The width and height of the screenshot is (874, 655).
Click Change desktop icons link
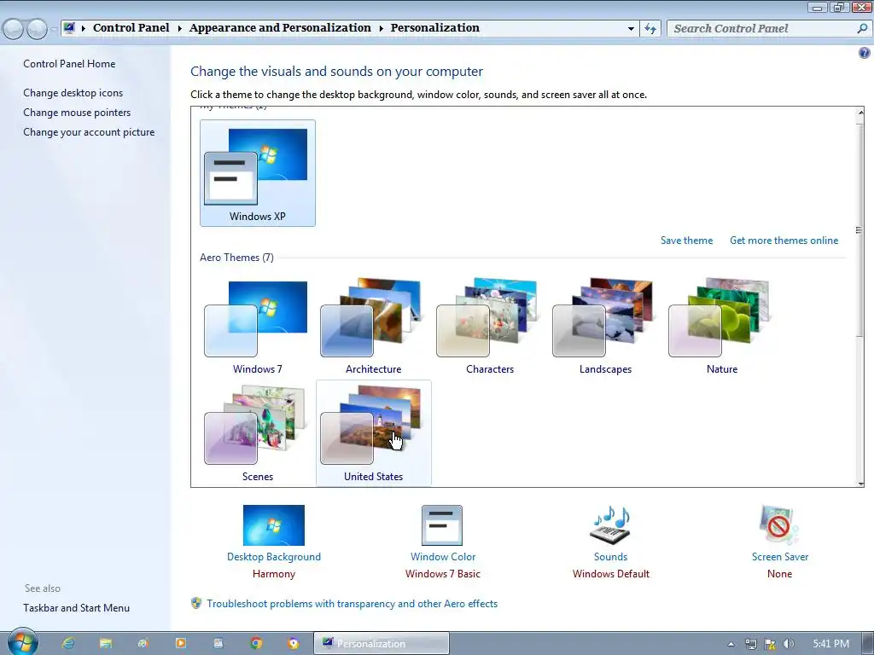pyautogui.click(x=73, y=92)
